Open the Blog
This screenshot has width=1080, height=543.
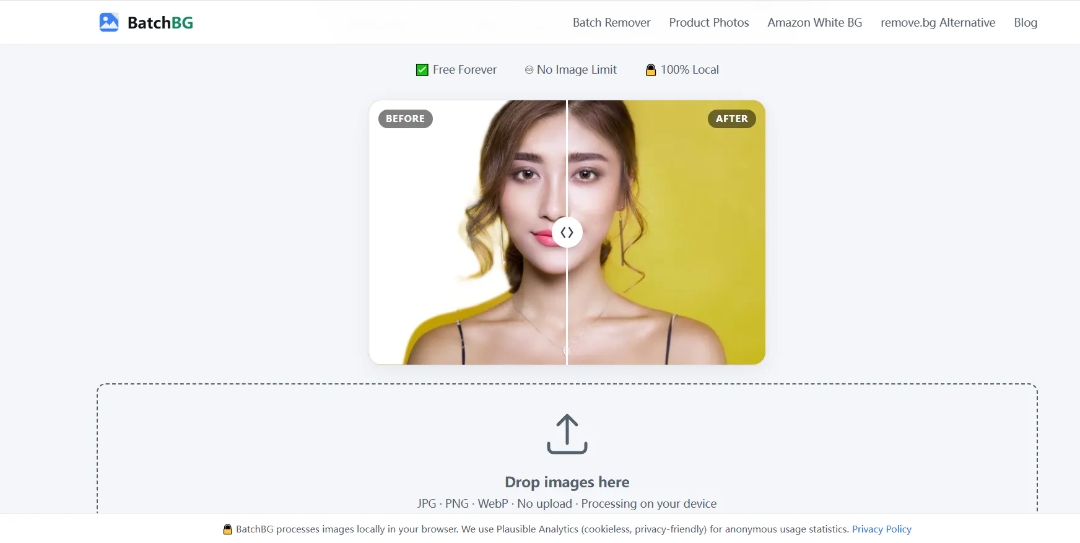1026,22
